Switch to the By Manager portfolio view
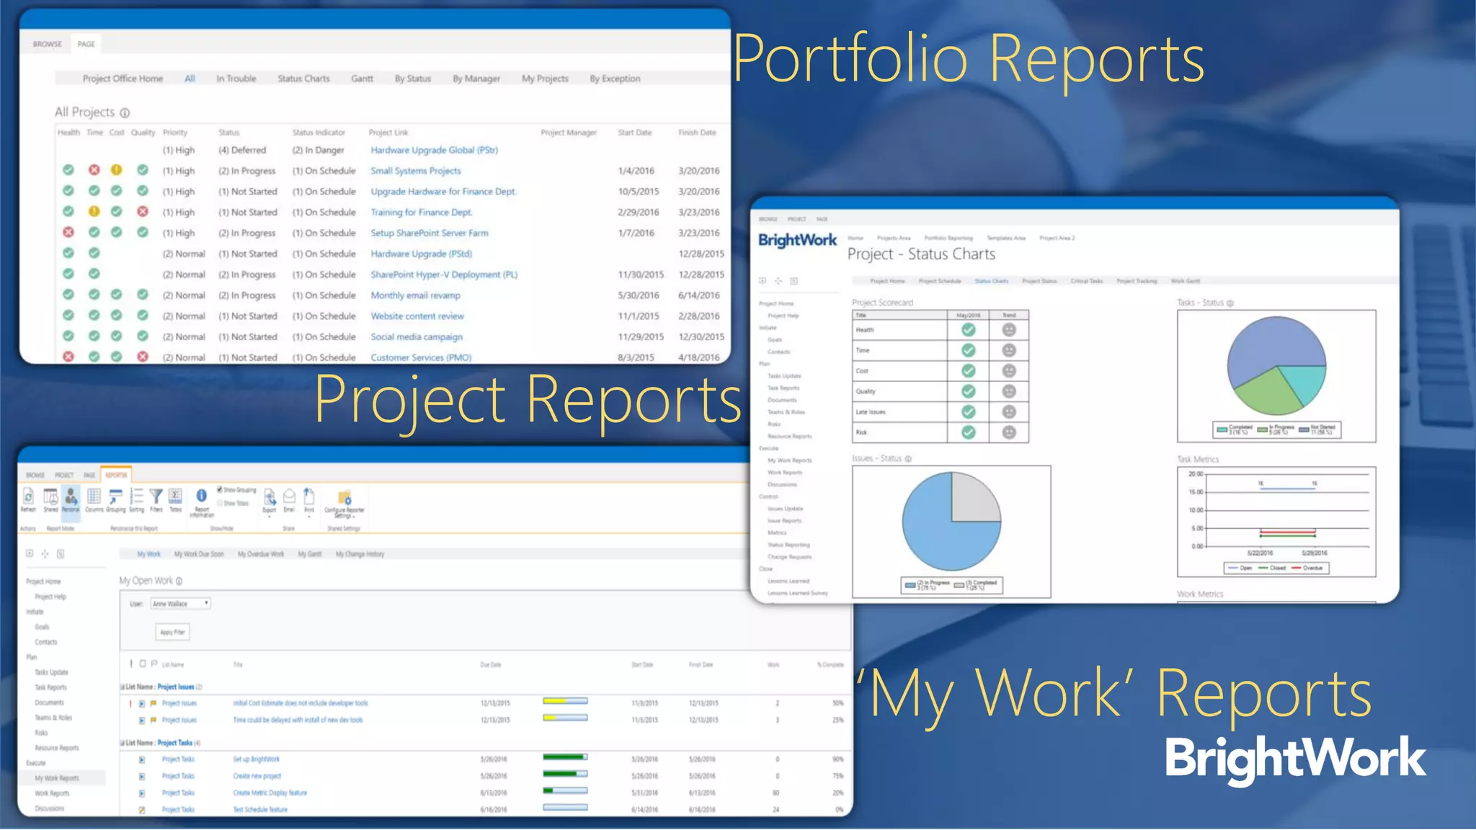Screen dimensions: 1476x830 tap(476, 79)
